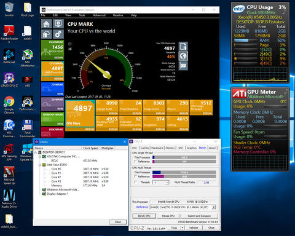
Task: Open the File menu in PerformanceTest
Action: (x=43, y=15)
